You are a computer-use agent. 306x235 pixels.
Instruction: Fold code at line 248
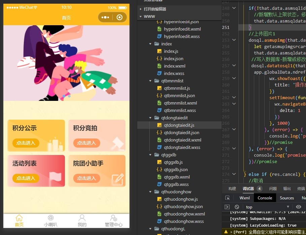click(x=234, y=8)
